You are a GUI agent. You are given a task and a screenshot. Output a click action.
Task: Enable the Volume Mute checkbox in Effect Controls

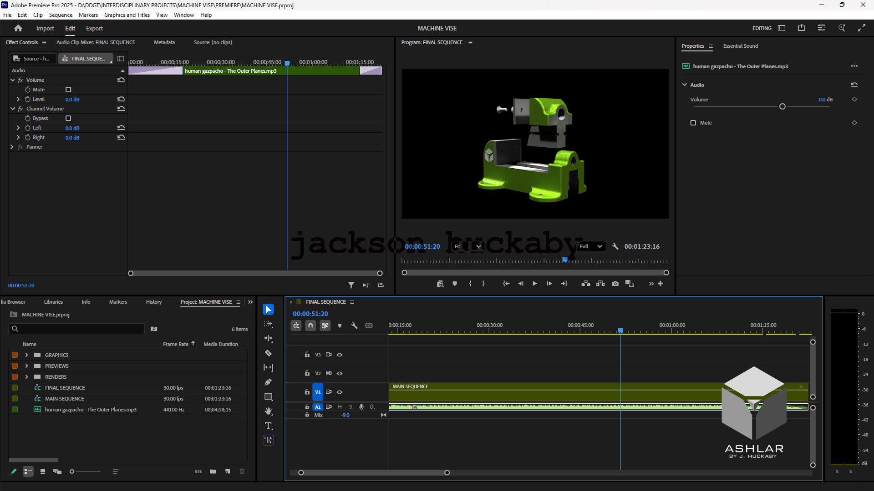tap(68, 90)
